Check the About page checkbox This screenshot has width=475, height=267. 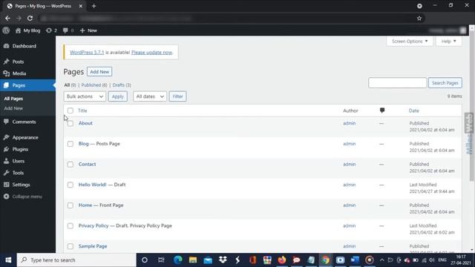pos(71,124)
